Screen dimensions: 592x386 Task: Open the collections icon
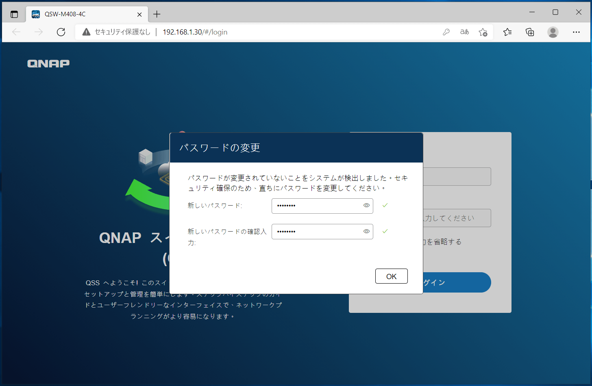pos(530,32)
